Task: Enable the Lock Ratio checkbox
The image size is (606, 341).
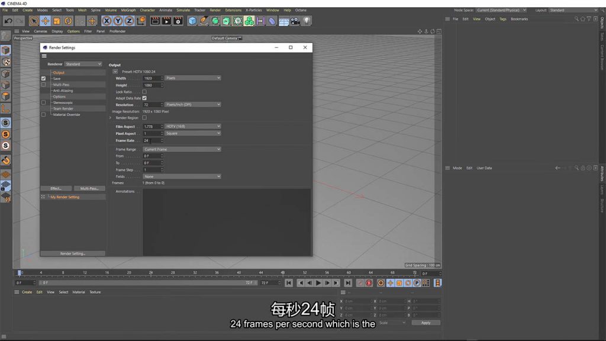Action: point(144,92)
